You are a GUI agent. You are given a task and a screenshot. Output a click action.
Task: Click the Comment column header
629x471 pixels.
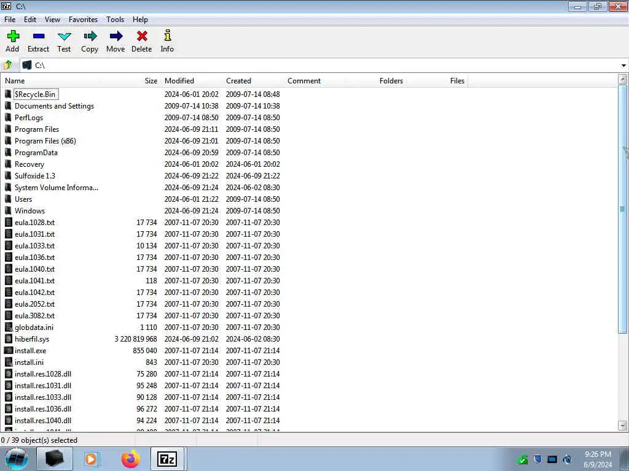tap(315, 81)
